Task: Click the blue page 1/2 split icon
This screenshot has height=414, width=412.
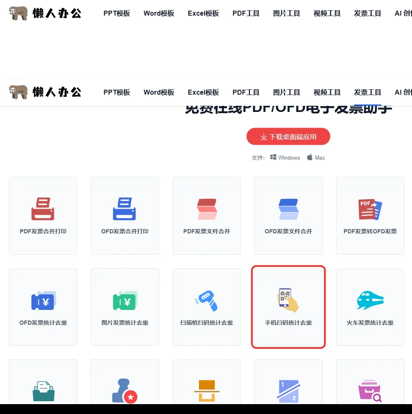Action: (288, 391)
